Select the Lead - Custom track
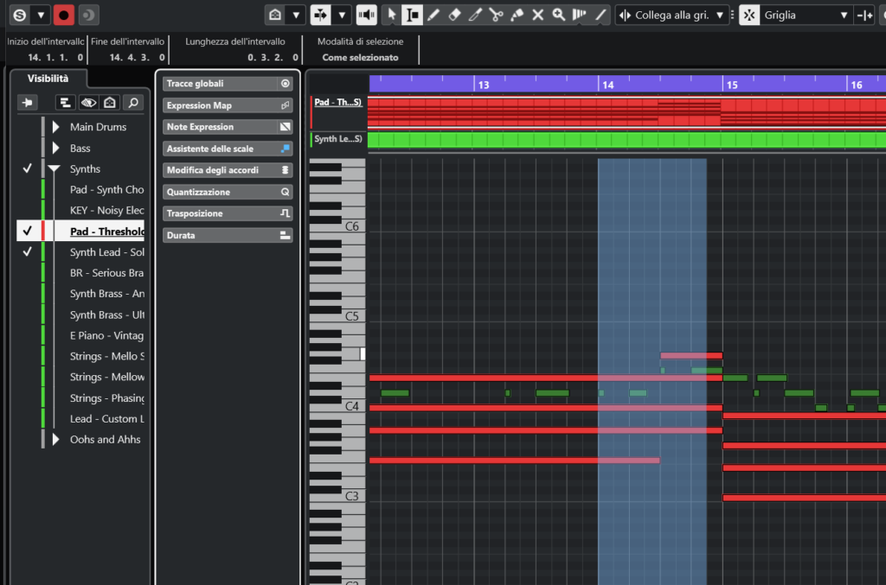The image size is (886, 585). pos(106,419)
